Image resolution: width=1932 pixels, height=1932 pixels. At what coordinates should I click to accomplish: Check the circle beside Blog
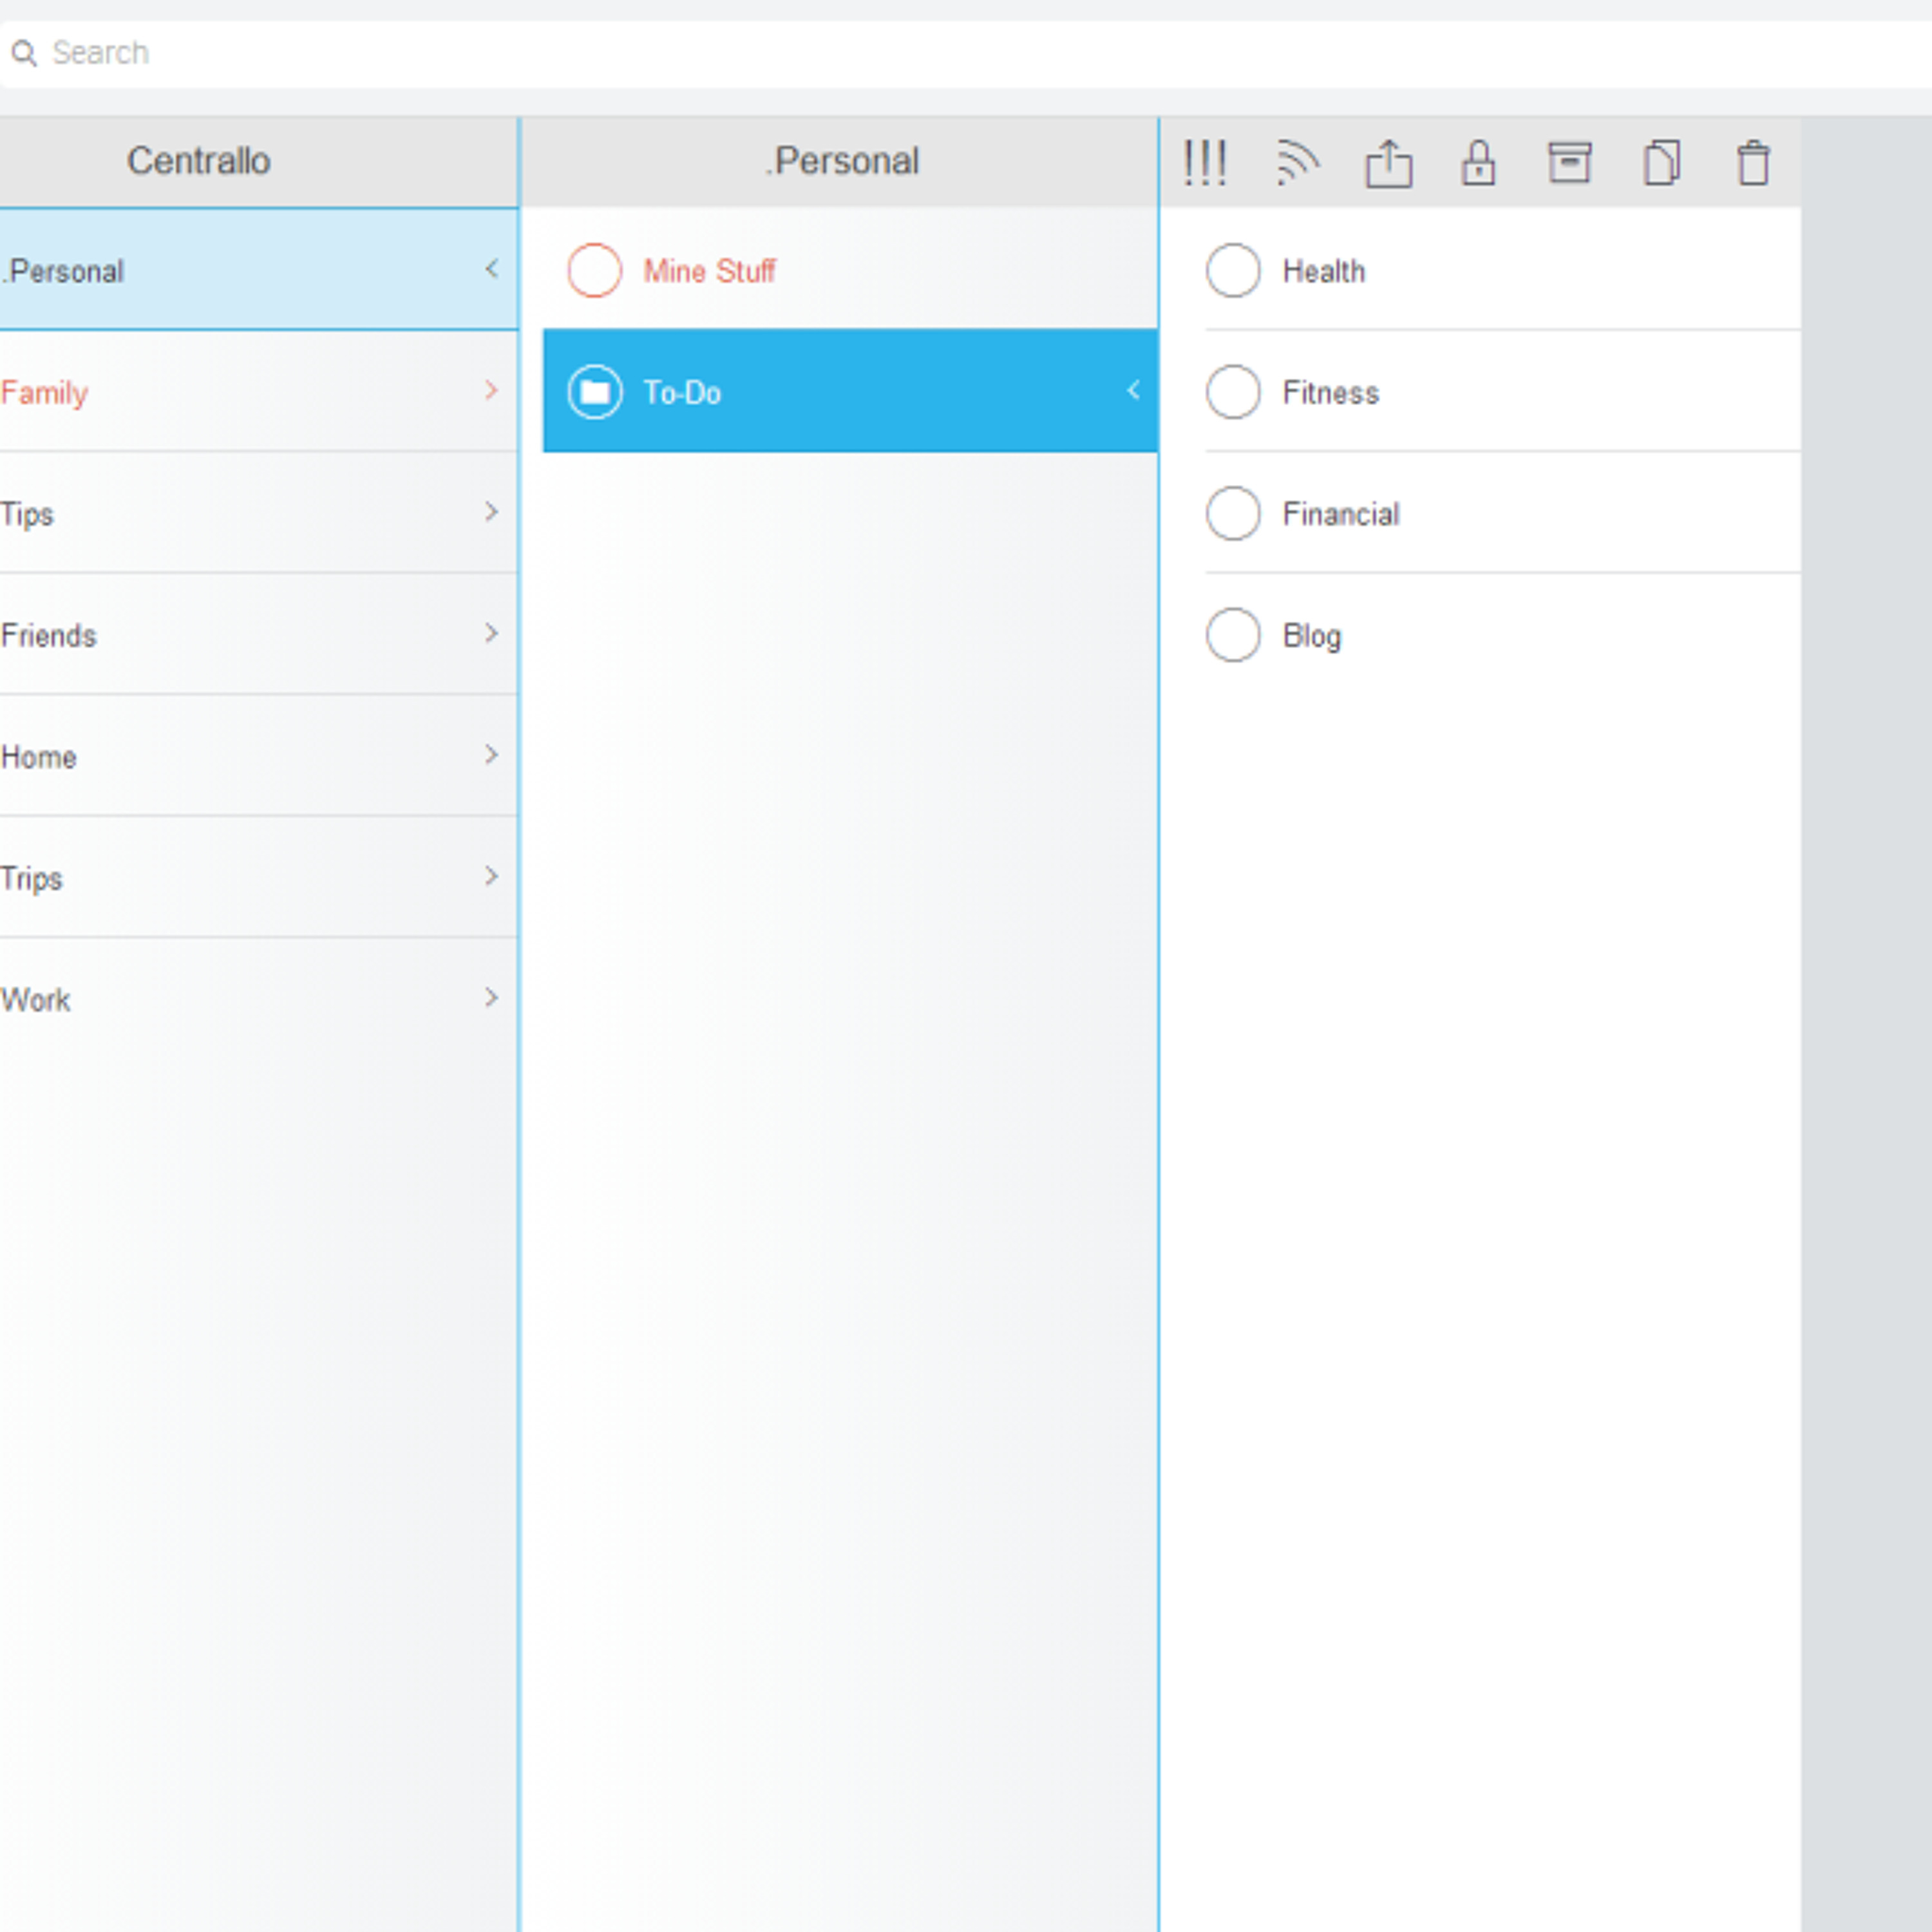(x=1232, y=635)
